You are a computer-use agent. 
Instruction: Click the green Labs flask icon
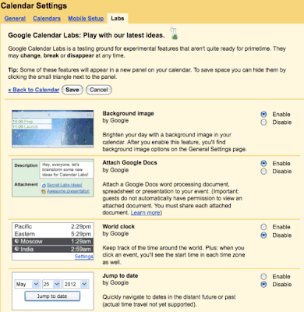click(x=175, y=34)
